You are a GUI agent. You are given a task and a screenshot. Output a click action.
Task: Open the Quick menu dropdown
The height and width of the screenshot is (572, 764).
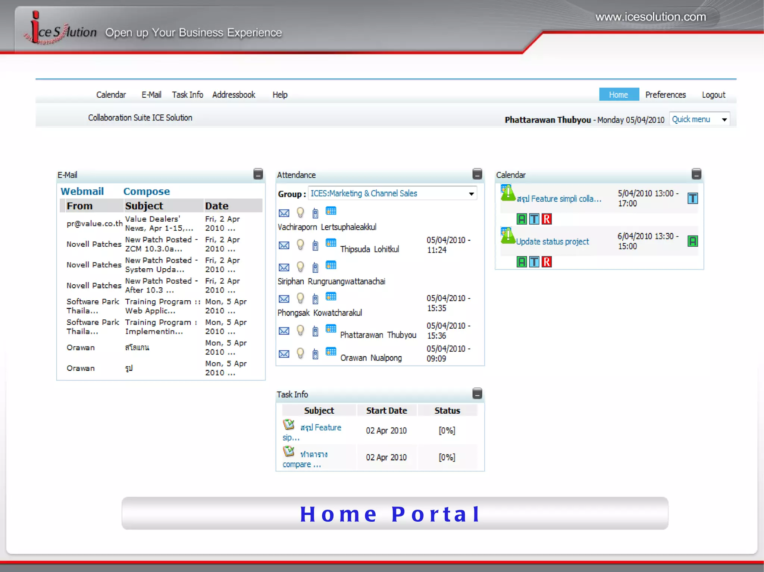coord(699,119)
